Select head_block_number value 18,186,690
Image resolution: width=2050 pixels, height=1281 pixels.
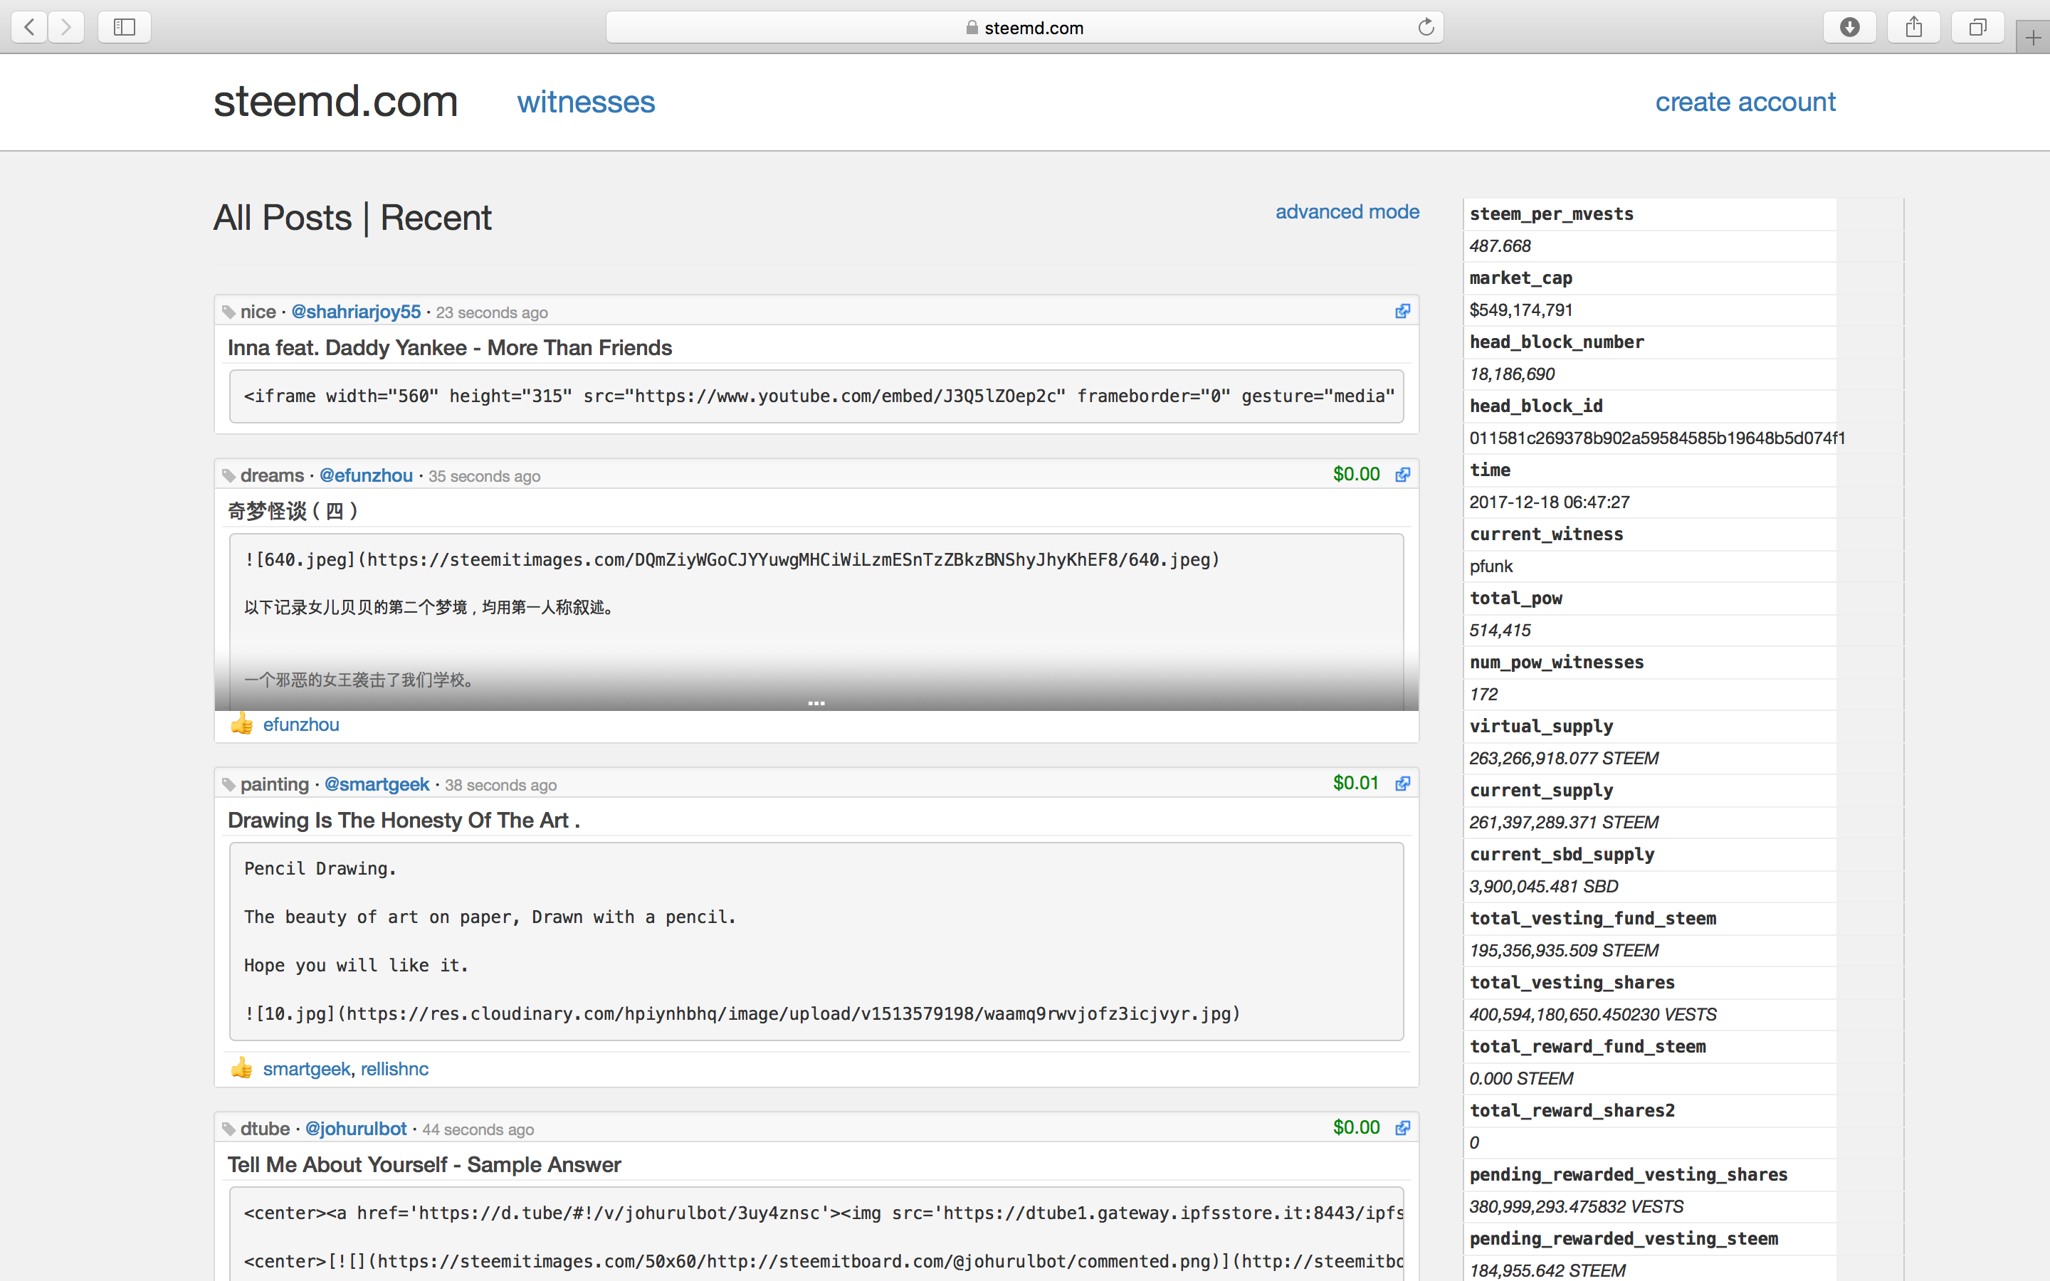(x=1512, y=374)
